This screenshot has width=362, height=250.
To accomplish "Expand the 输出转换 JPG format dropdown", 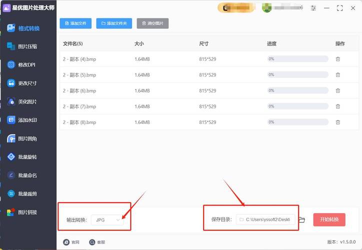I will pyautogui.click(x=107, y=219).
